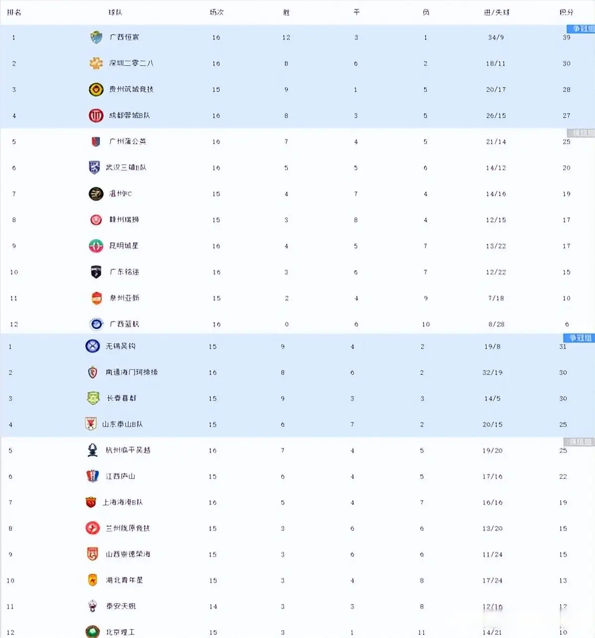Screen dimensions: 595x638
Task: Click the 贵州筑城竞技 yellow-black round logo
Action: (96, 89)
